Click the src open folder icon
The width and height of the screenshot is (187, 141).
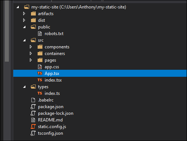tap(33, 40)
